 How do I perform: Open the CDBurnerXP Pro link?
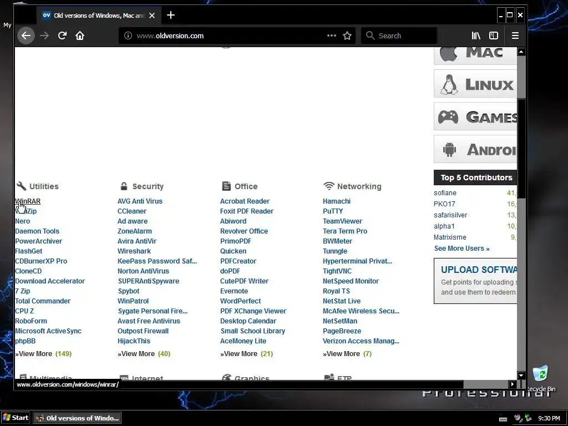(41, 261)
